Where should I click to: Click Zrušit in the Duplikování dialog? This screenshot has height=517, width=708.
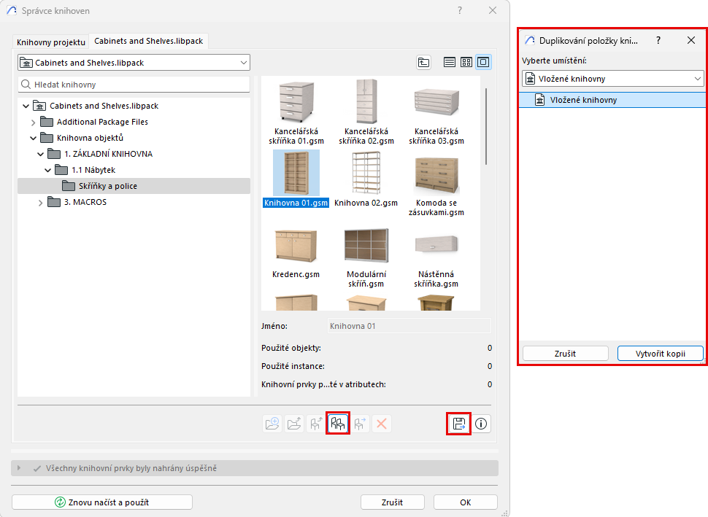(566, 354)
